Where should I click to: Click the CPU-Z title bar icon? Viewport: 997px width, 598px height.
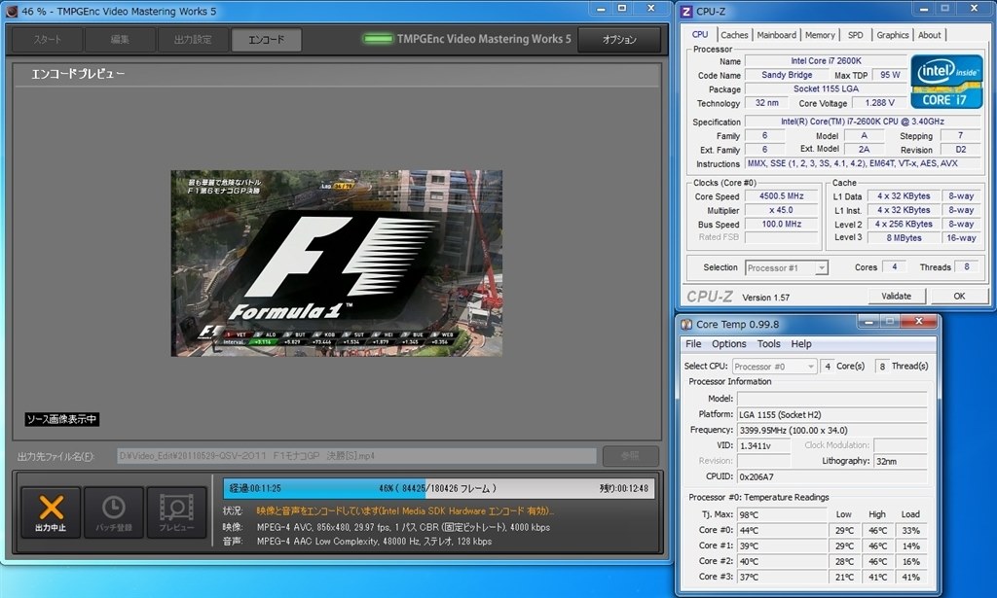click(686, 11)
